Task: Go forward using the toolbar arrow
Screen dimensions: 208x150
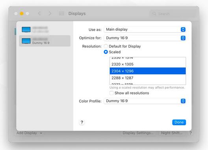Action: coord(50,13)
